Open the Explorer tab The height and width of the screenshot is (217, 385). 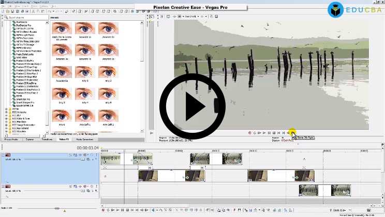pyautogui.click(x=29, y=139)
